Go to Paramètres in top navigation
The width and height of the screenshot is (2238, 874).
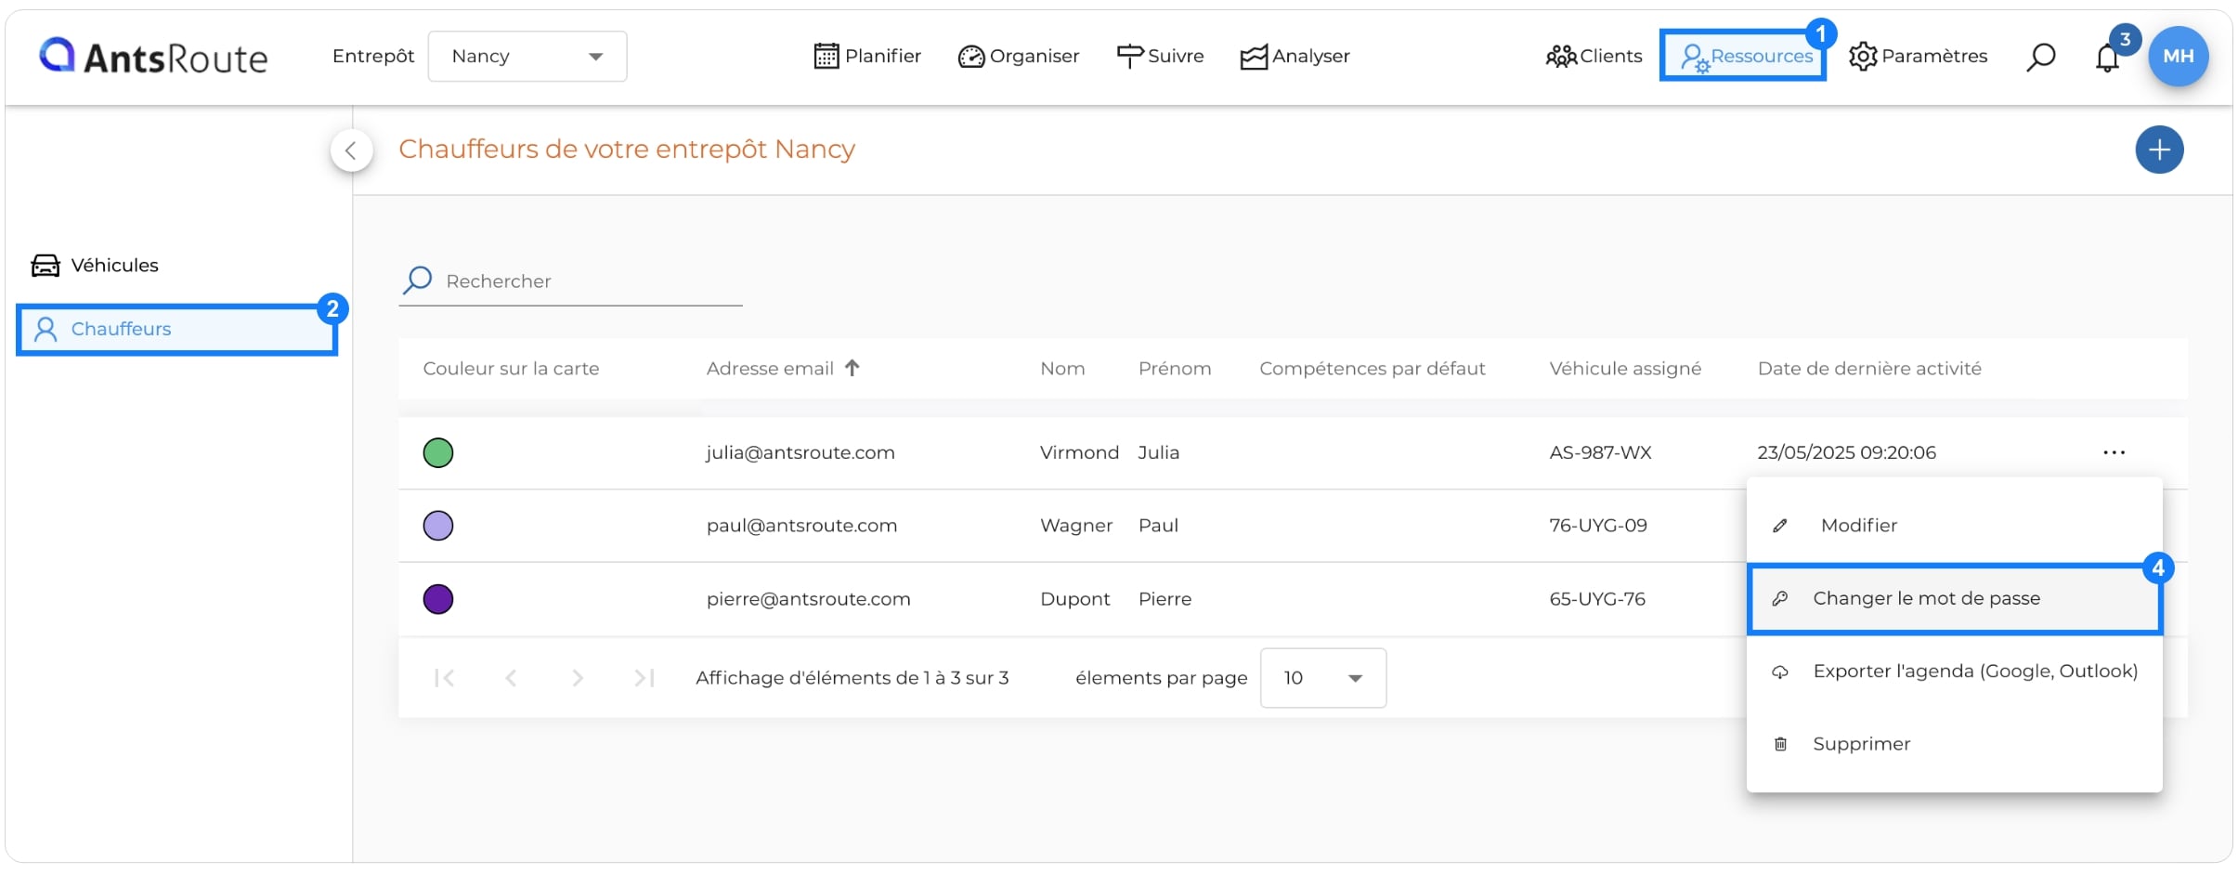pos(1917,57)
